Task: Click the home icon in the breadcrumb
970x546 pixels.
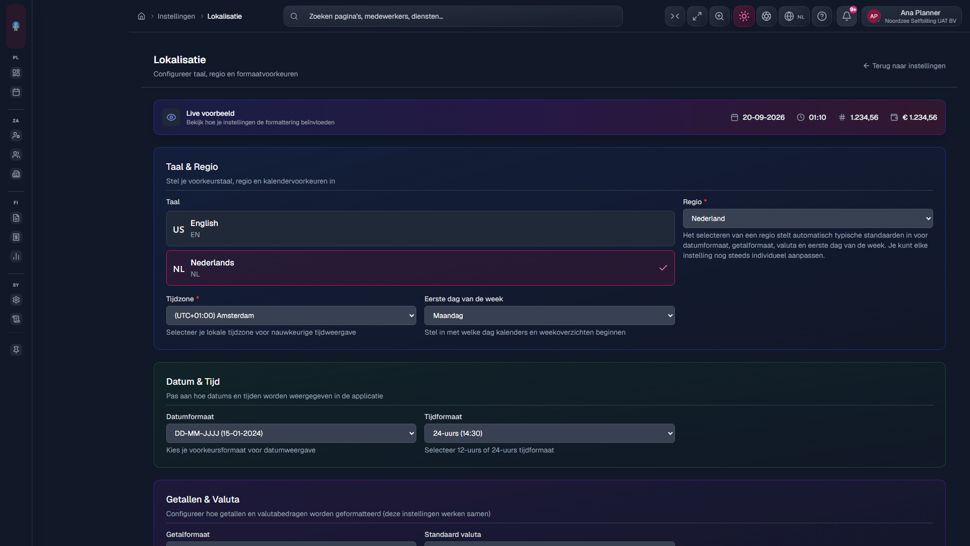Action: [x=141, y=16]
